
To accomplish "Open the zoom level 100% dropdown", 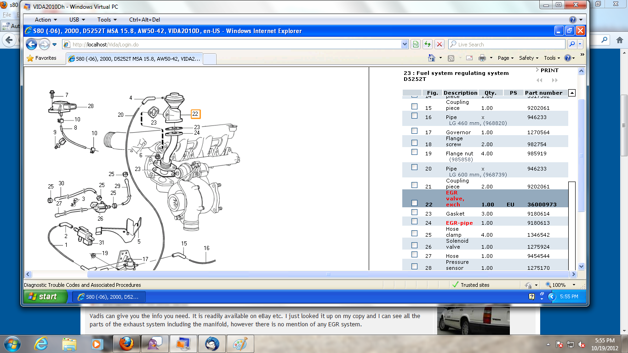I will 562,285.
